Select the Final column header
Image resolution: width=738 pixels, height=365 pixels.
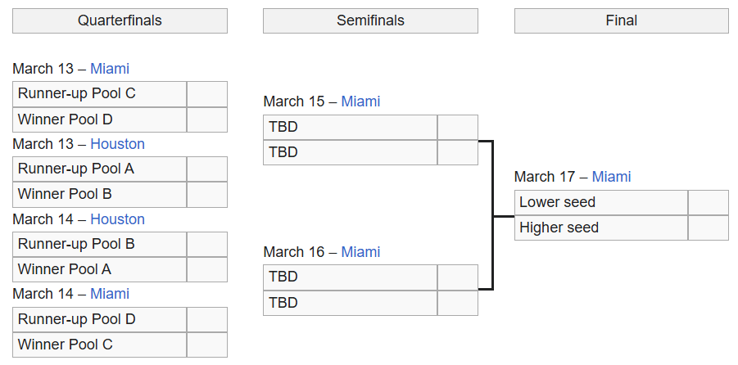[x=621, y=21]
